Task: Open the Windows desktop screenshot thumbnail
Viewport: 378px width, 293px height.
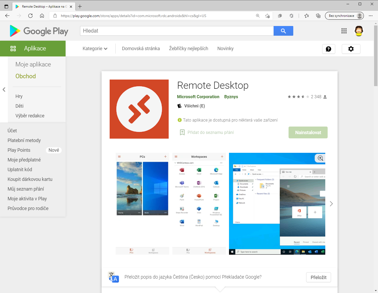Action: coord(277,204)
